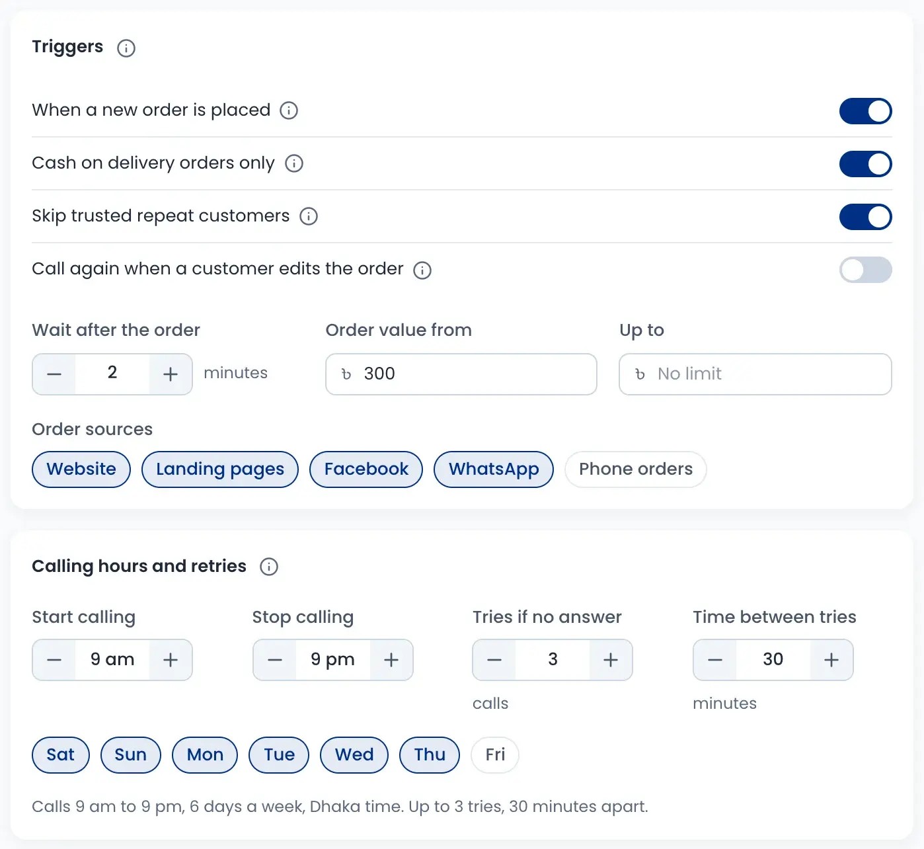
Task: Toggle Sun calling day
Action: (131, 755)
